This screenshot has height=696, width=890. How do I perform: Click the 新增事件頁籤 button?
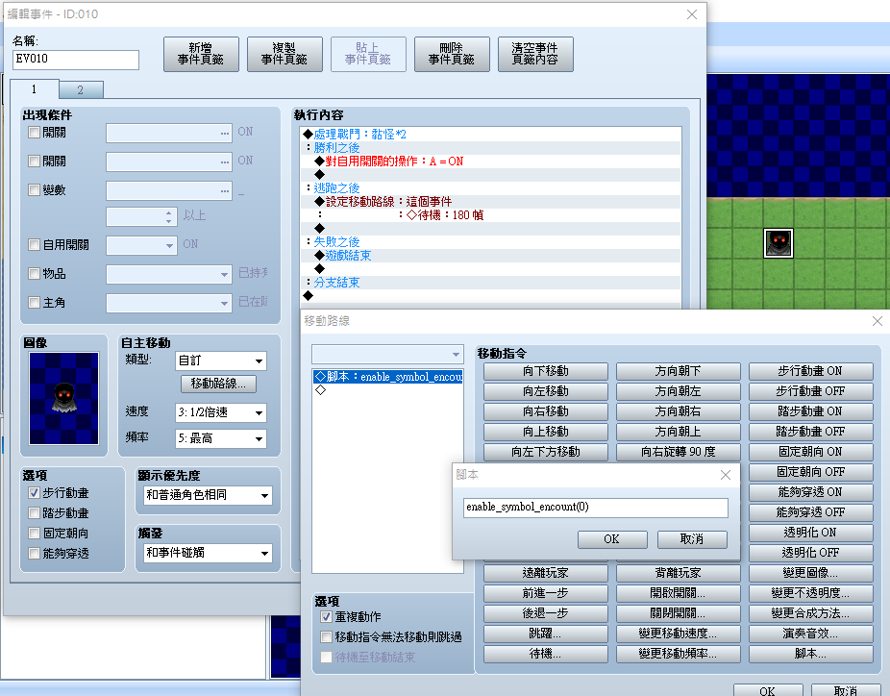[201, 54]
